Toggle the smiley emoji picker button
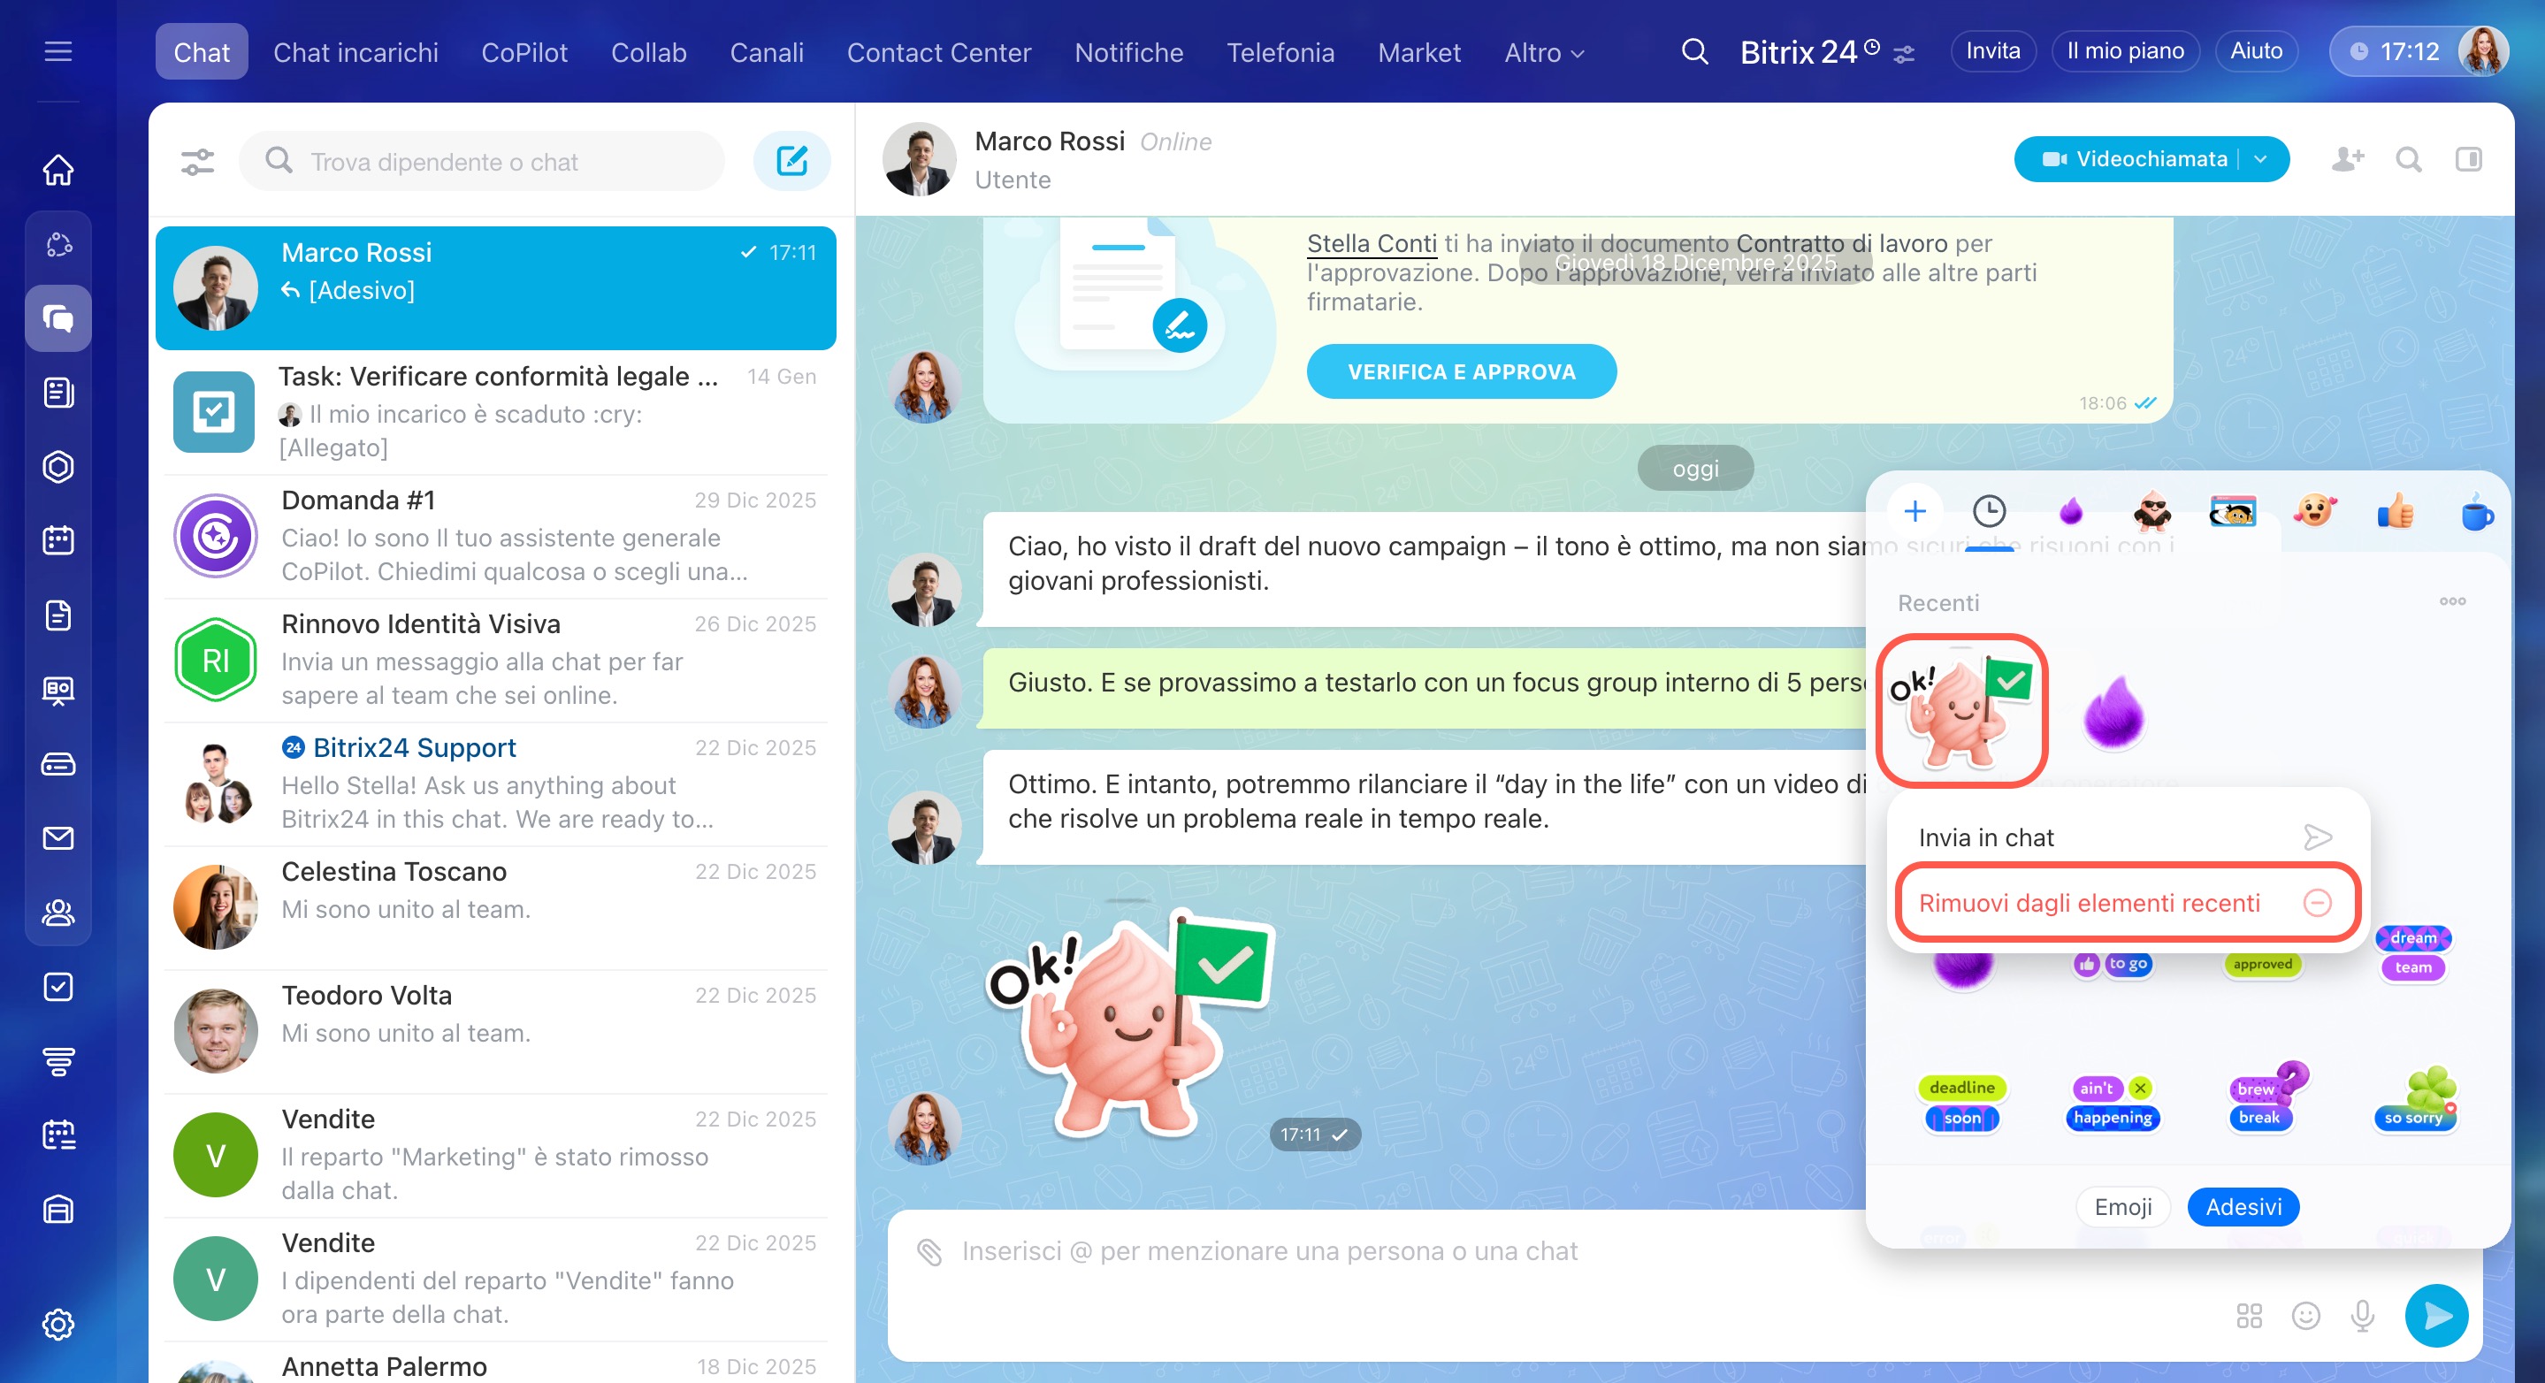The height and width of the screenshot is (1383, 2545). pos(2305,1315)
